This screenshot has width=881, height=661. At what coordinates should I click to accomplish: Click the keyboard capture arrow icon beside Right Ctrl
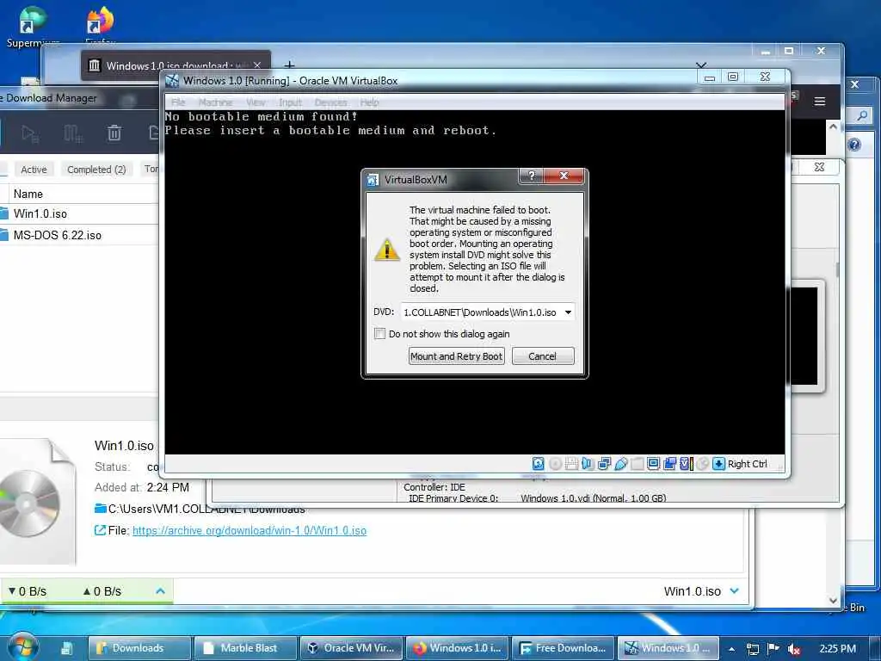click(718, 464)
